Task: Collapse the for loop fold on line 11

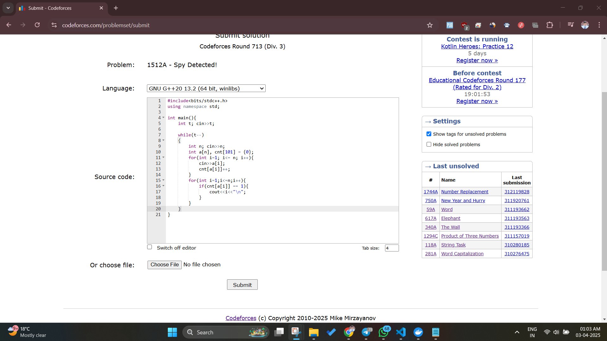Action: 163,158
